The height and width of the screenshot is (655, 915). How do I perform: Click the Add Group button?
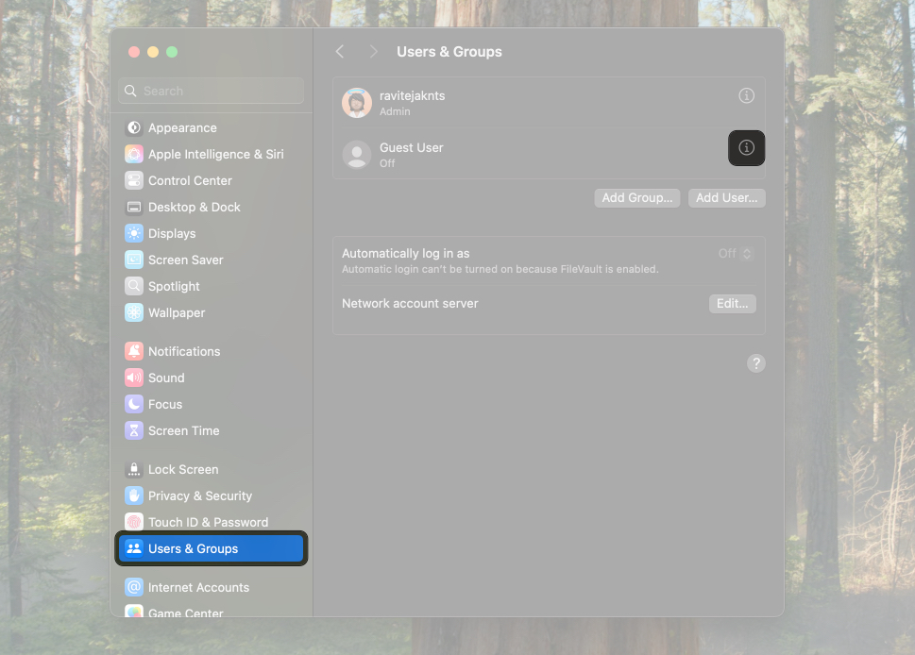tap(636, 197)
